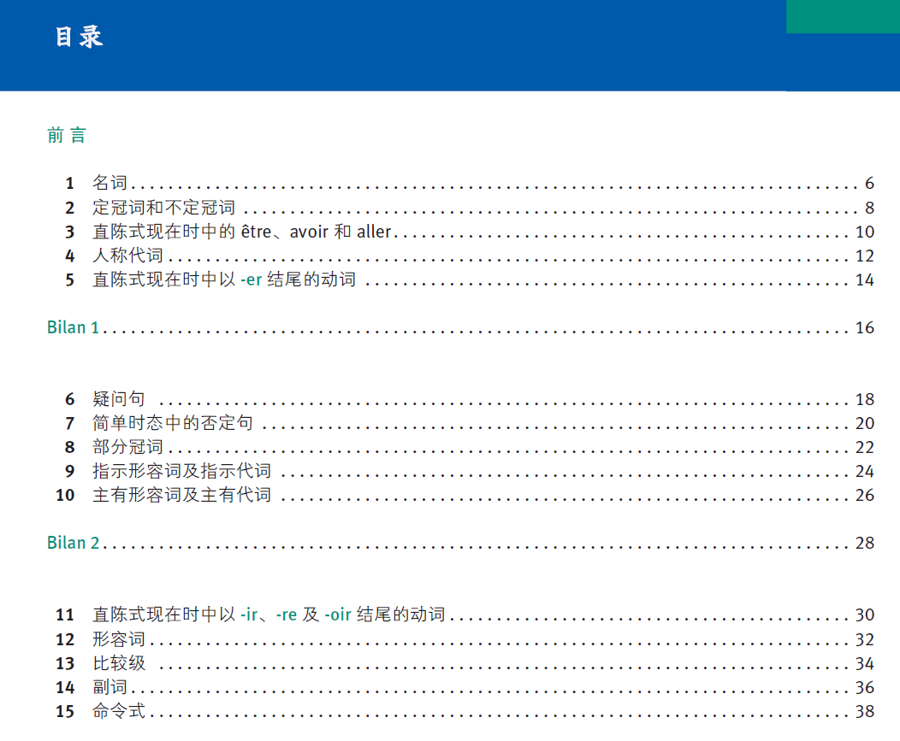Open chapter 2 定冠词和不定冠词
Image resolution: width=900 pixels, height=741 pixels.
[163, 208]
